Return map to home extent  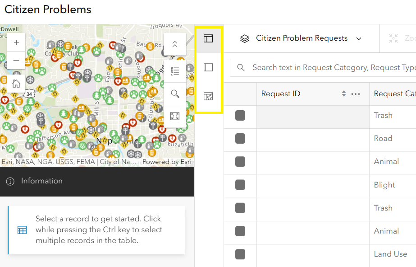[x=16, y=83]
